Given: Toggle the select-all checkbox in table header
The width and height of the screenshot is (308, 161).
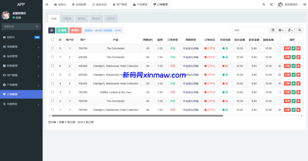Looking at the screenshot, I should click(52, 40).
